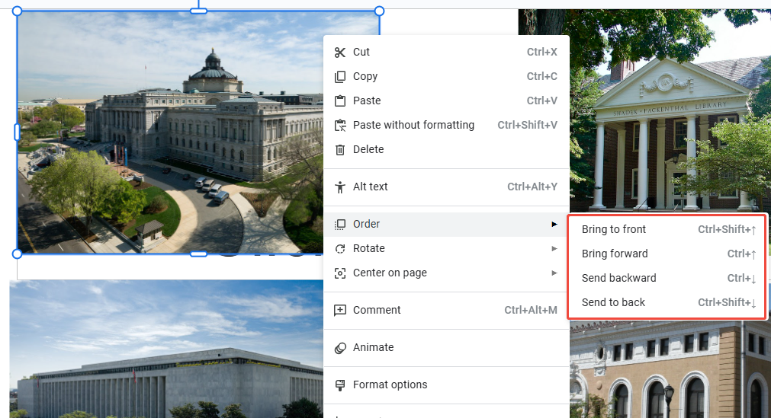This screenshot has height=418, width=771.
Task: Expand the Order submenu arrow
Action: point(554,225)
